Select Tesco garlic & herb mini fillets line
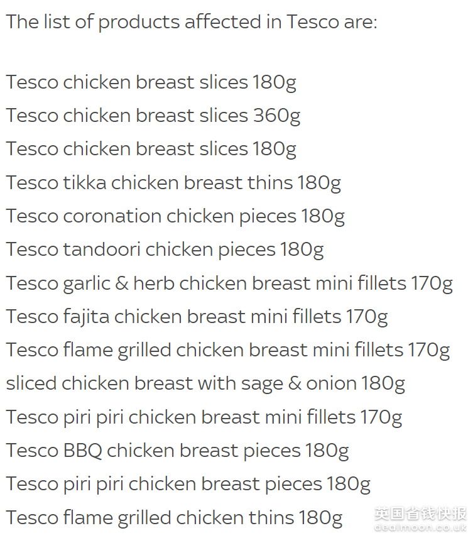Screen dimensions: 468x538 tap(229, 283)
